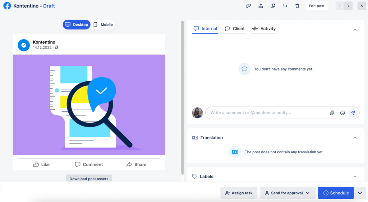Collapse the Labels section
The width and height of the screenshot is (368, 202).
(355, 177)
